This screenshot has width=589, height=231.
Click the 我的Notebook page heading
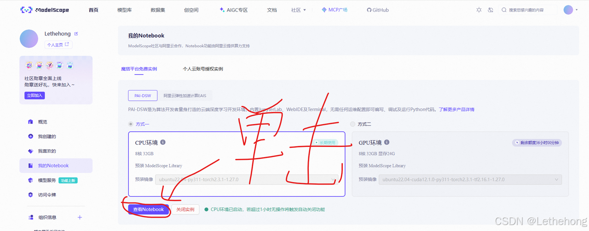[146, 35]
